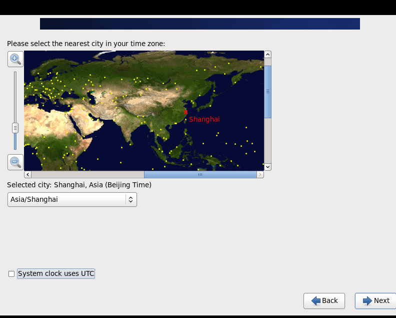
Task: Click the map's vertical scroll down arrow
Action: click(x=267, y=167)
